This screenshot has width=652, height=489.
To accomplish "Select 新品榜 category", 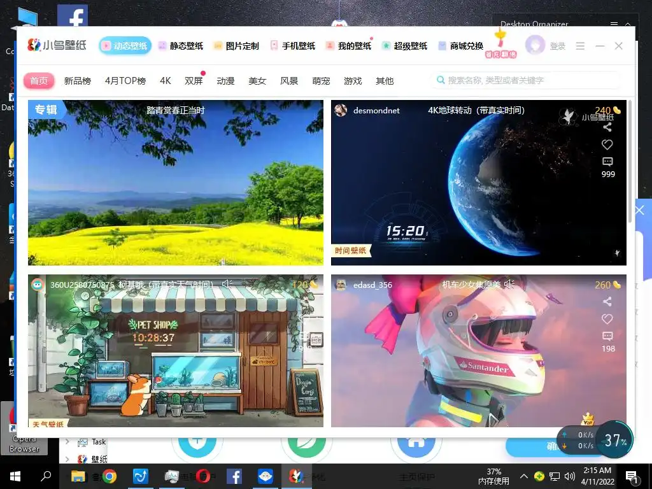I will [x=77, y=81].
